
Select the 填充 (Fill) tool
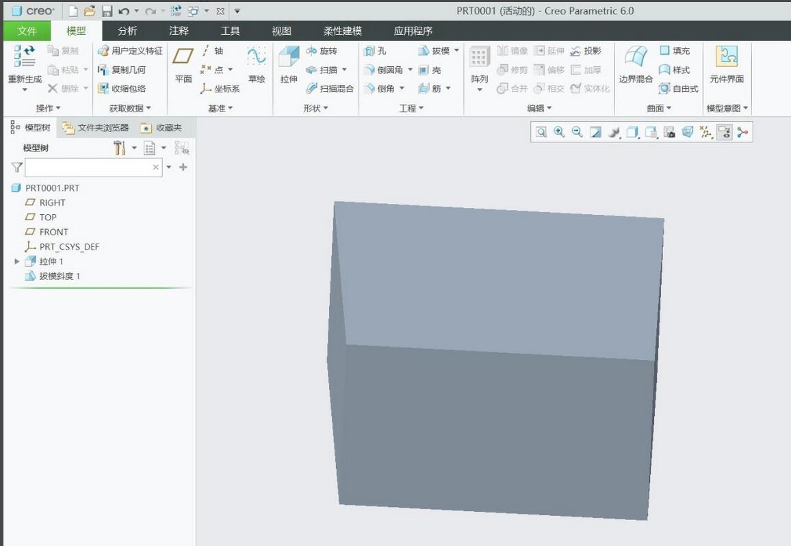[675, 51]
